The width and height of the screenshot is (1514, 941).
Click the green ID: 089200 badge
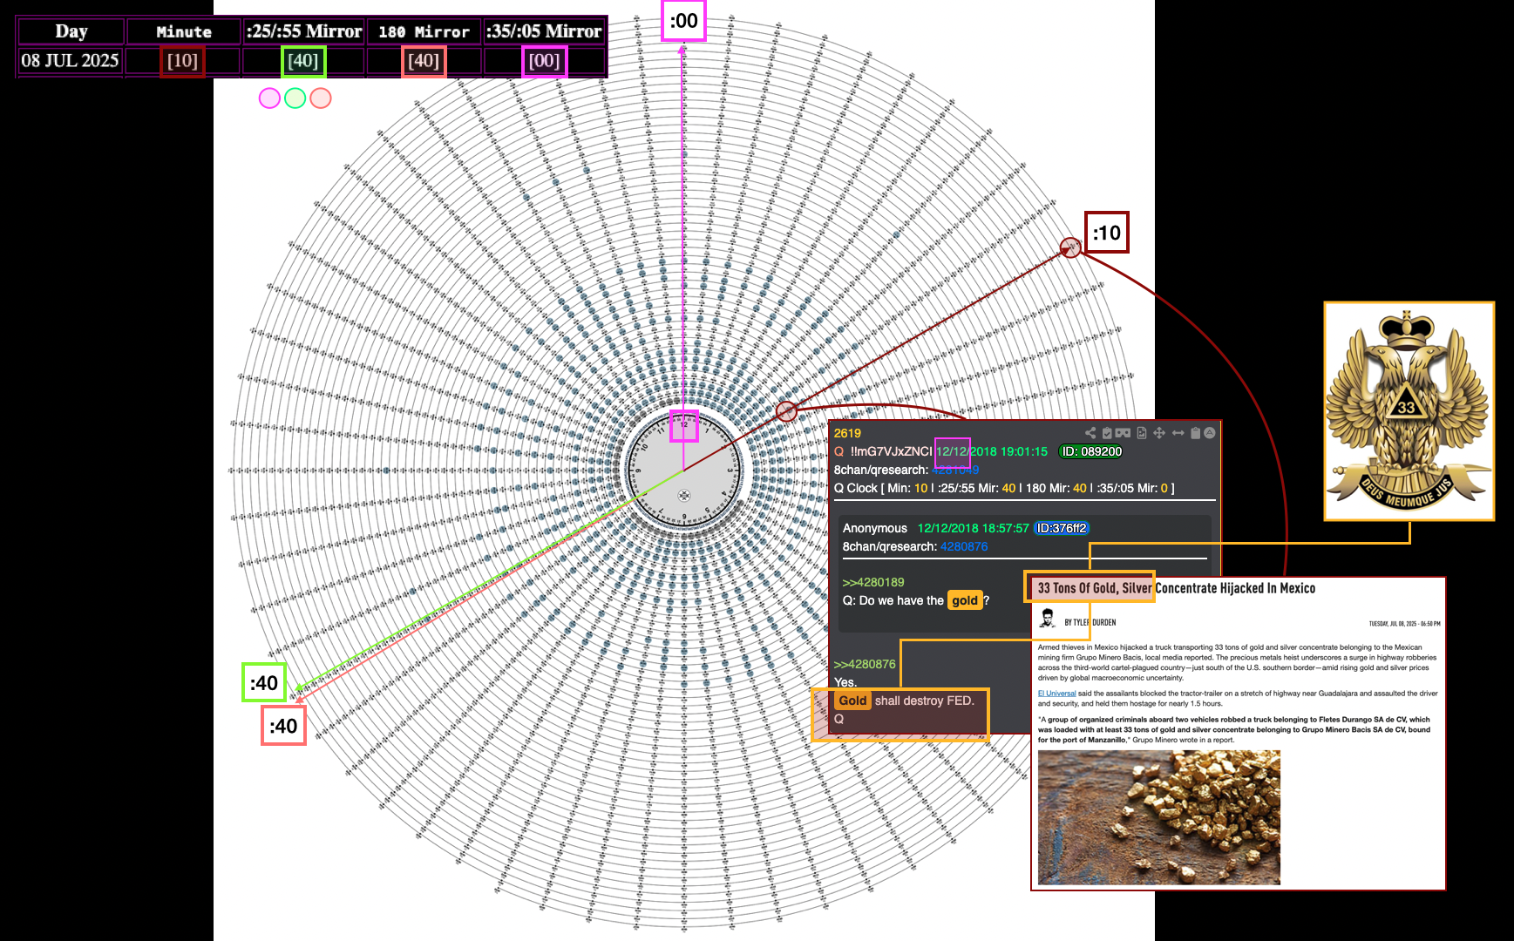1090,451
